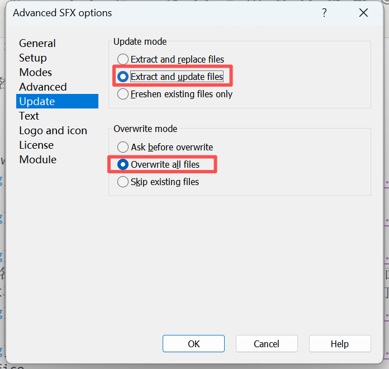Viewport: 389px width, 369px height.
Task: Select Freshen existing files only
Action: coord(123,94)
